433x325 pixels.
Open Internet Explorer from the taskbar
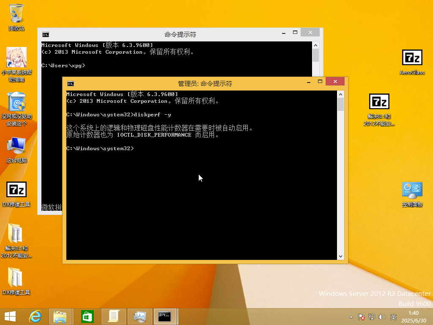(x=36, y=317)
